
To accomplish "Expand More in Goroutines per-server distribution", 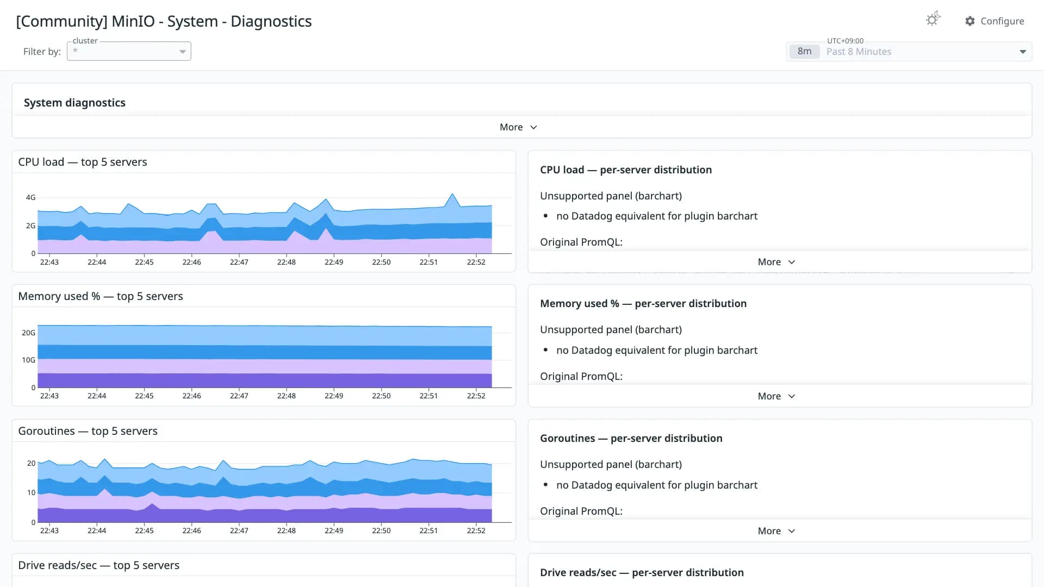I will [x=776, y=531].
